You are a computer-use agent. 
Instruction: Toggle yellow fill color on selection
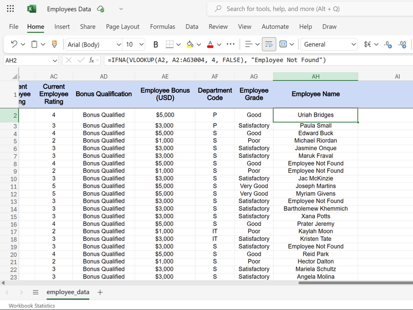pos(189,44)
